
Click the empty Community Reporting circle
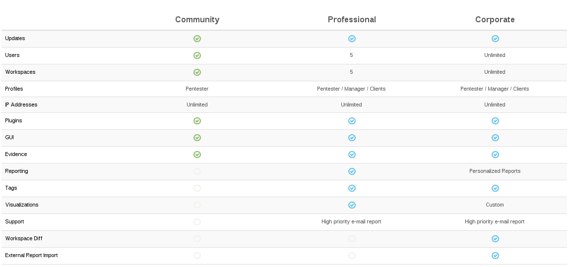click(197, 171)
